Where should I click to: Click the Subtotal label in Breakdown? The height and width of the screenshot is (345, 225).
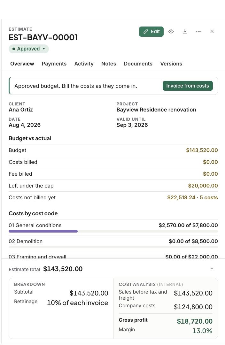click(x=24, y=292)
